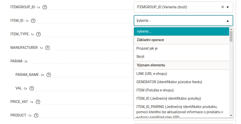Open help icon next to PRICE_VAT
The image size is (241, 124).
click(38, 102)
